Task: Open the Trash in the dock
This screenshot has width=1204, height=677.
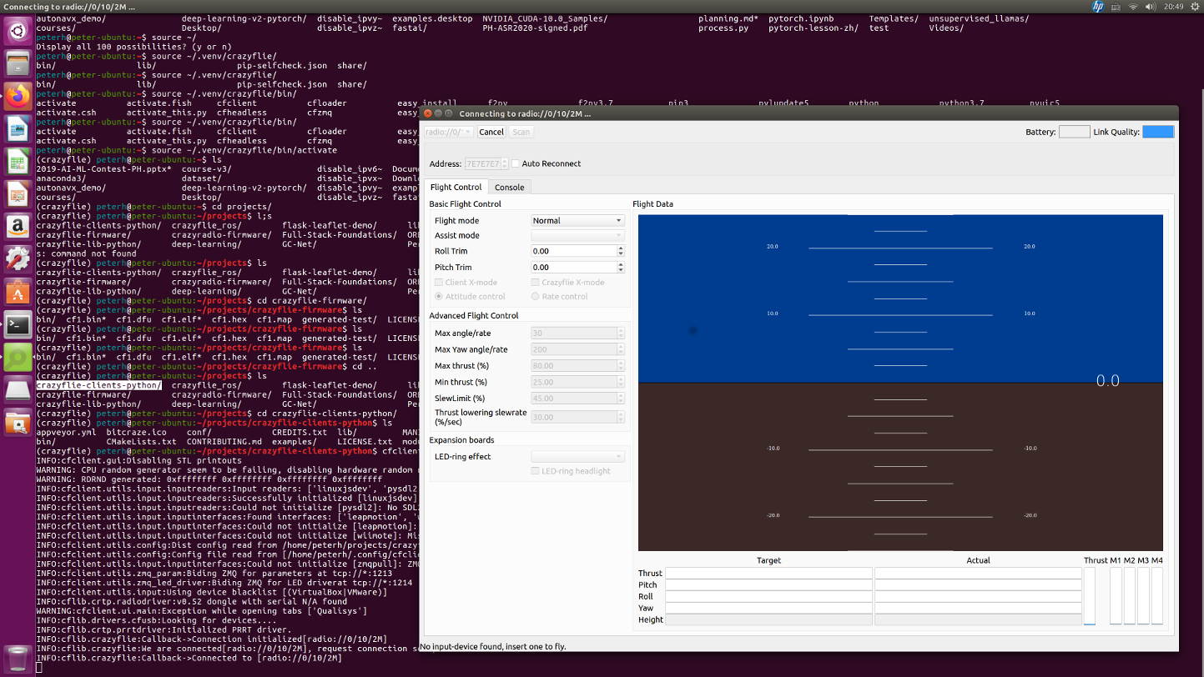Action: click(18, 658)
